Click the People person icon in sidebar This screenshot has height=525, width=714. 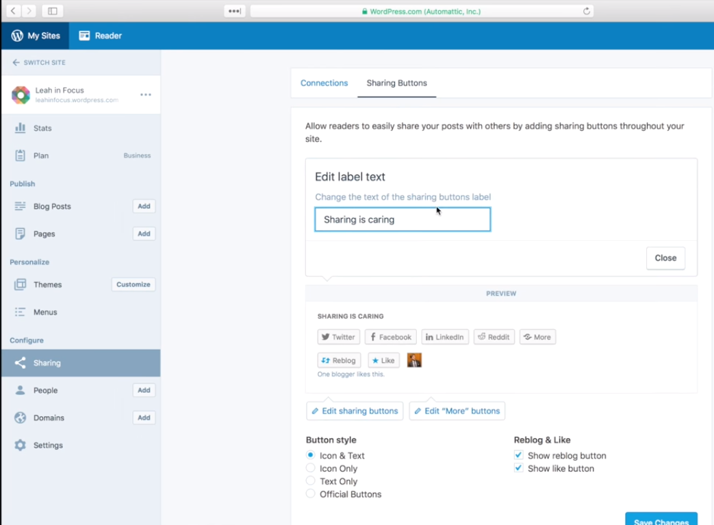(x=20, y=390)
